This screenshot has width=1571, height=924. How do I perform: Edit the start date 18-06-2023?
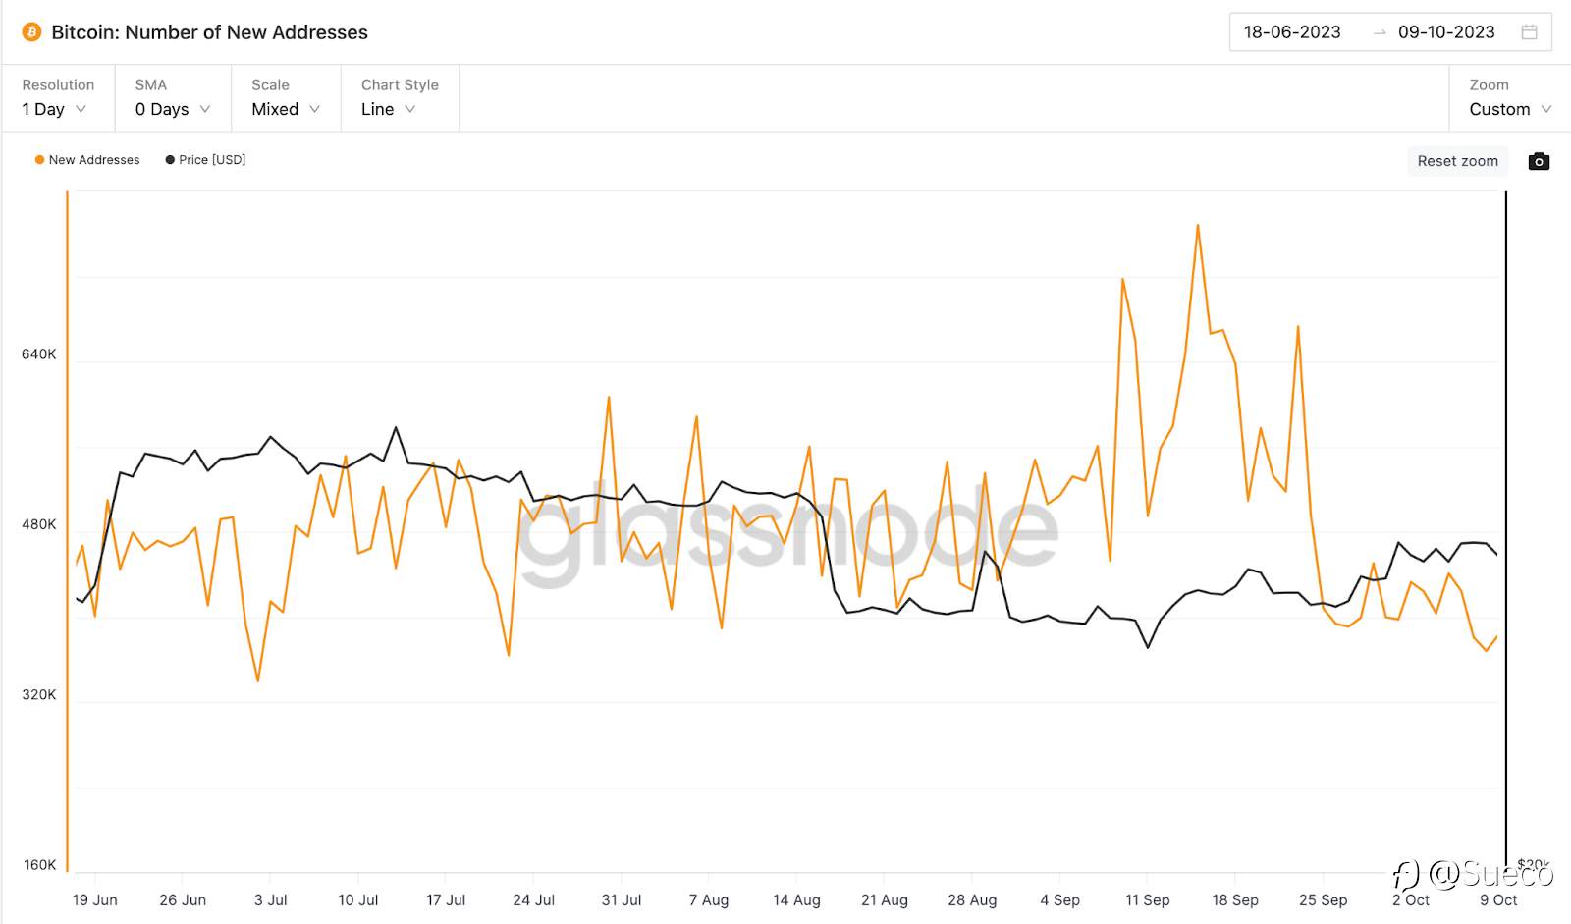click(x=1292, y=32)
